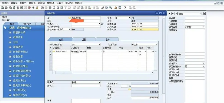Viewport: 224px width, 103px height.
Task: Click the golden link arrow beside customer 21100001
Action: point(70,18)
